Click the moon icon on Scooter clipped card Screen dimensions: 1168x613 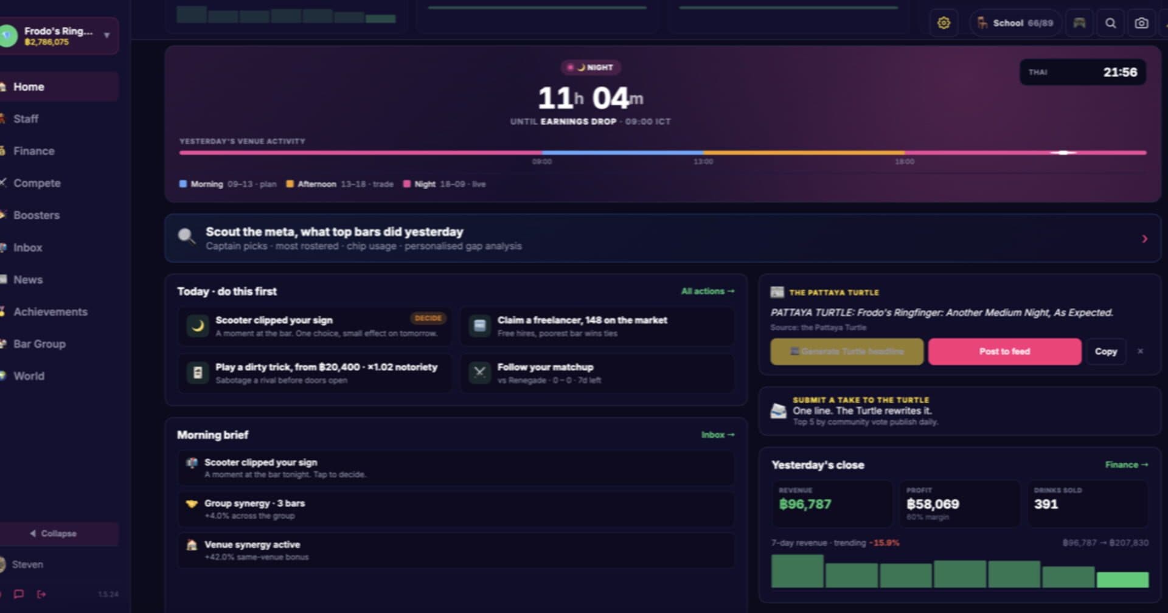(x=197, y=326)
